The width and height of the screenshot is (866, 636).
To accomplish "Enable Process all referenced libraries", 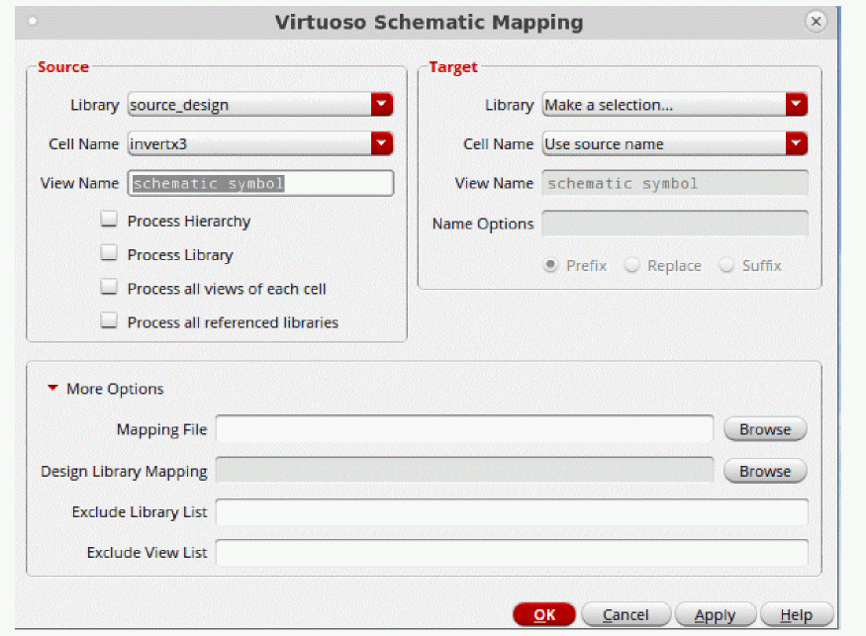I will [110, 321].
